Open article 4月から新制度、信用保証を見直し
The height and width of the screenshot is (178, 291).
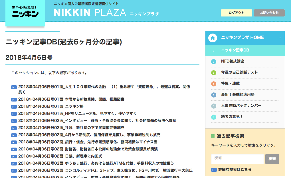pos(89,135)
